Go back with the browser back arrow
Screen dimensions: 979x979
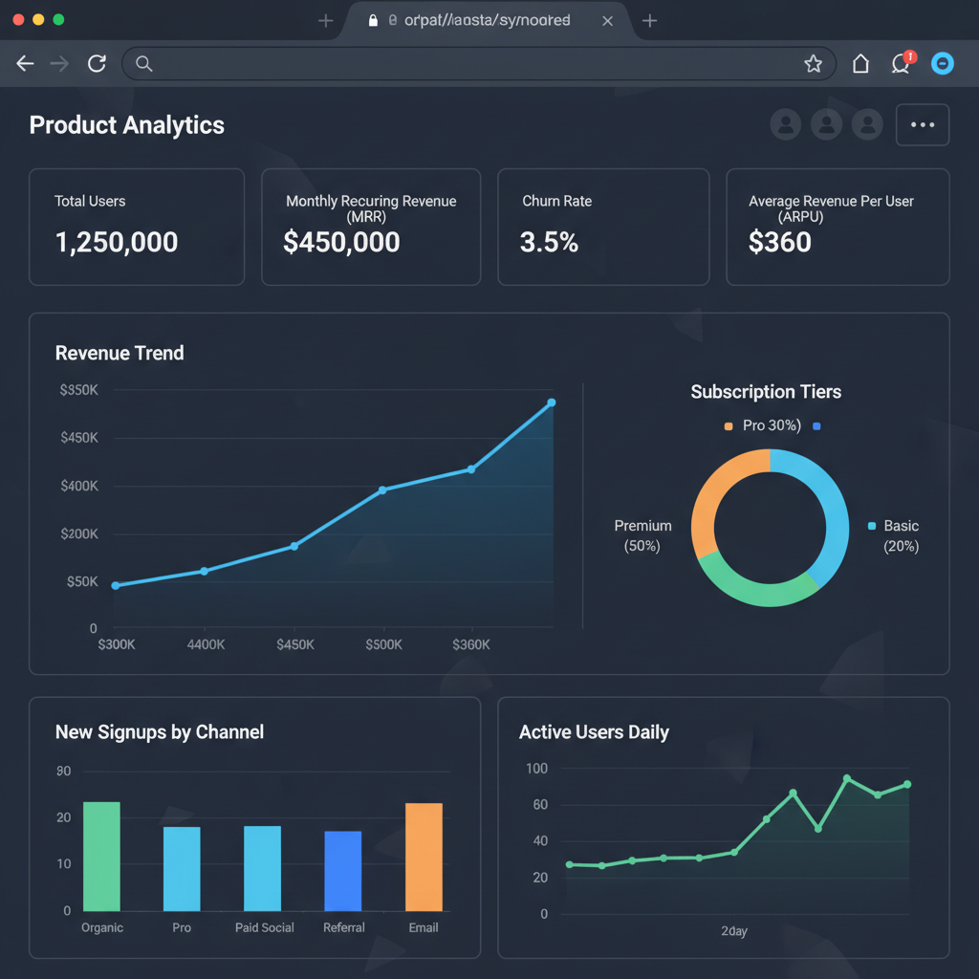point(25,63)
